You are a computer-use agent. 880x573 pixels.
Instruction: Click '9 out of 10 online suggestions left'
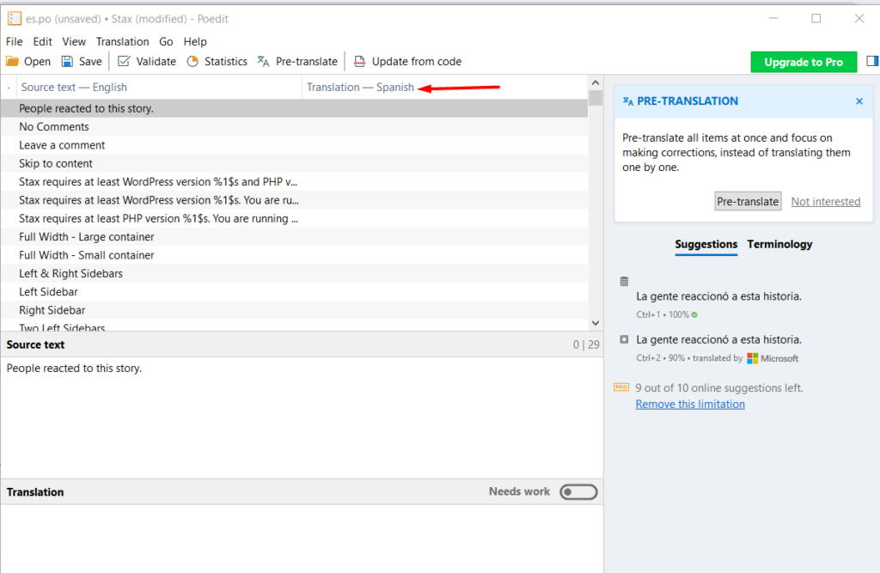point(719,387)
